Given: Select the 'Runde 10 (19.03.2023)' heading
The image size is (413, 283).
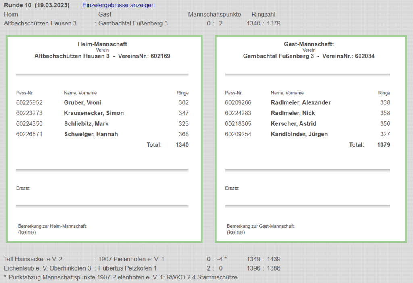Looking at the screenshot, I should (36, 5).
